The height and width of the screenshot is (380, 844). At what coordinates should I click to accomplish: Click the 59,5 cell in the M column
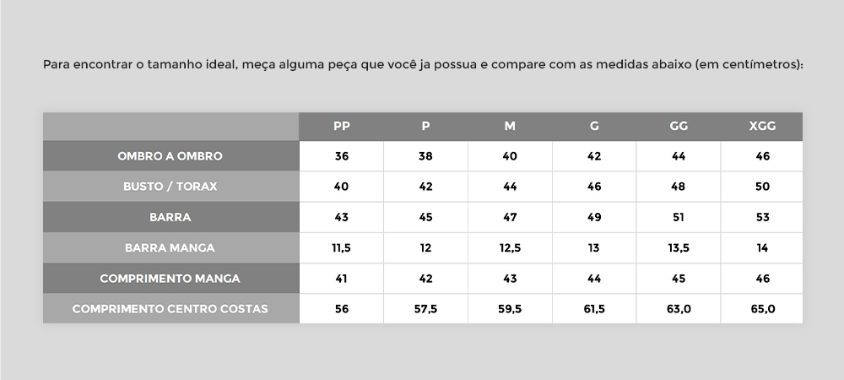point(510,309)
